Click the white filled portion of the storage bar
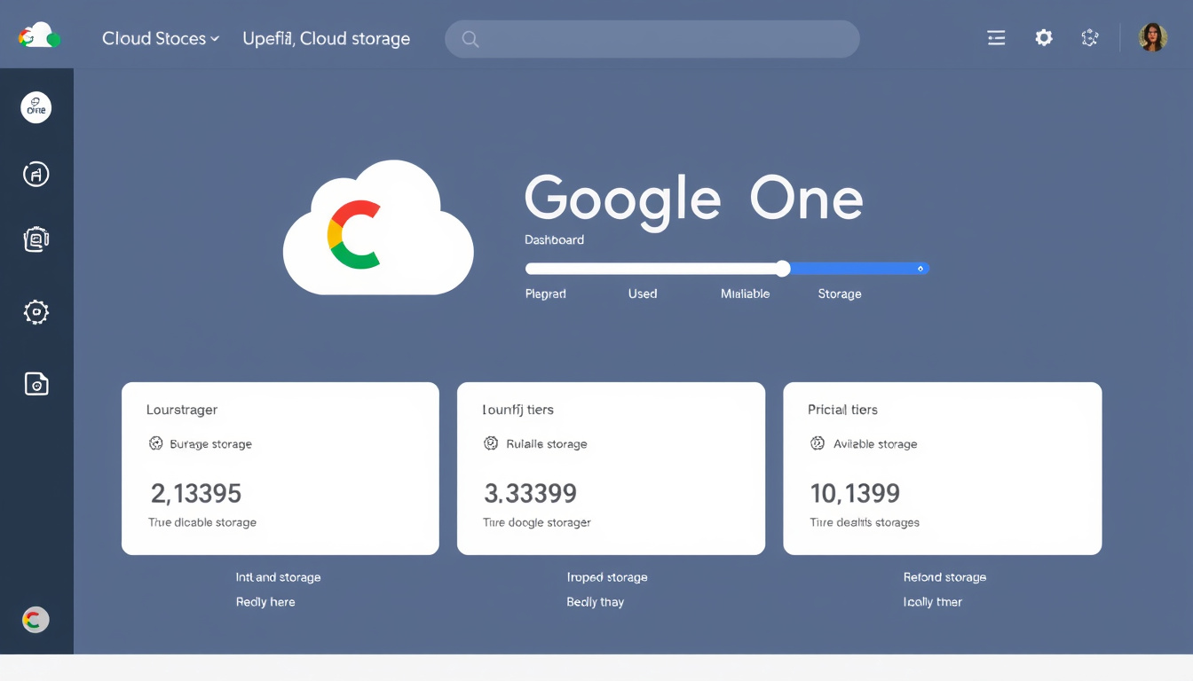 click(x=650, y=268)
